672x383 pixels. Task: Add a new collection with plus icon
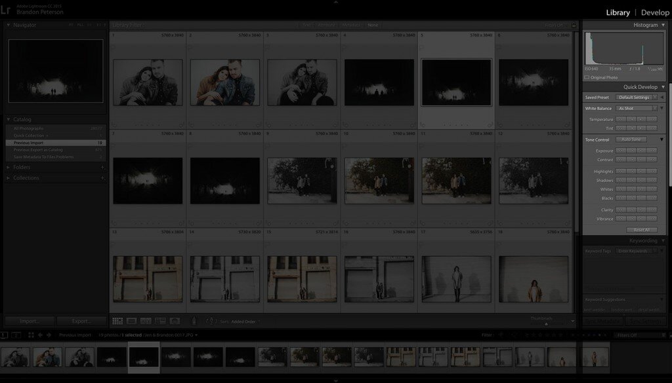(x=102, y=178)
